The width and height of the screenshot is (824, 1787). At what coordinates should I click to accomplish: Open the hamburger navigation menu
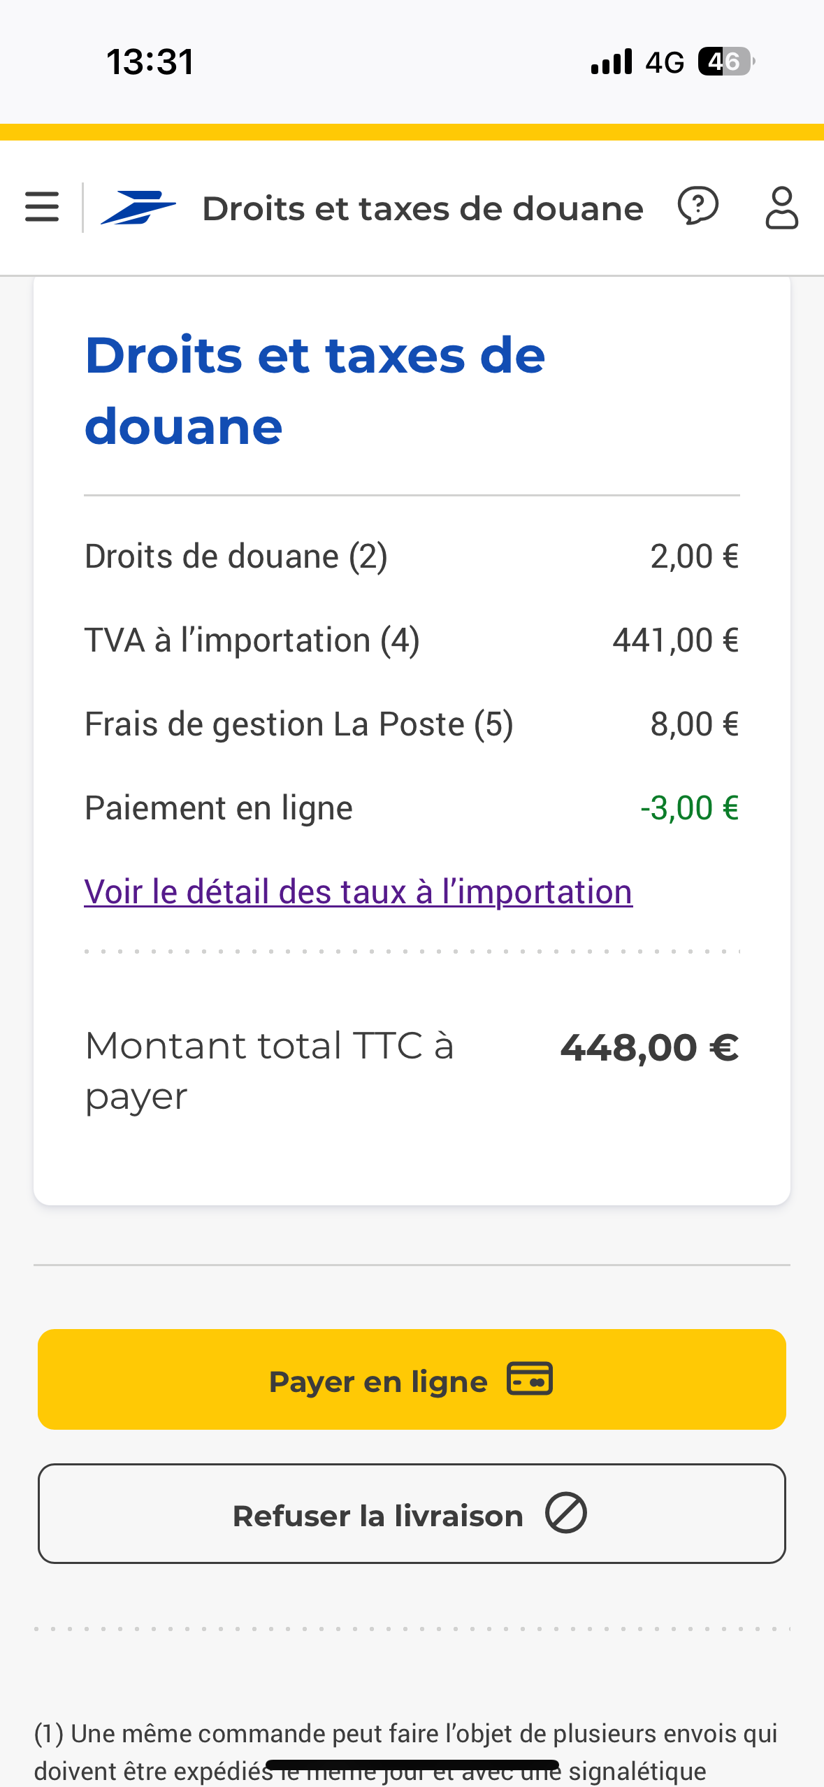coord(42,207)
